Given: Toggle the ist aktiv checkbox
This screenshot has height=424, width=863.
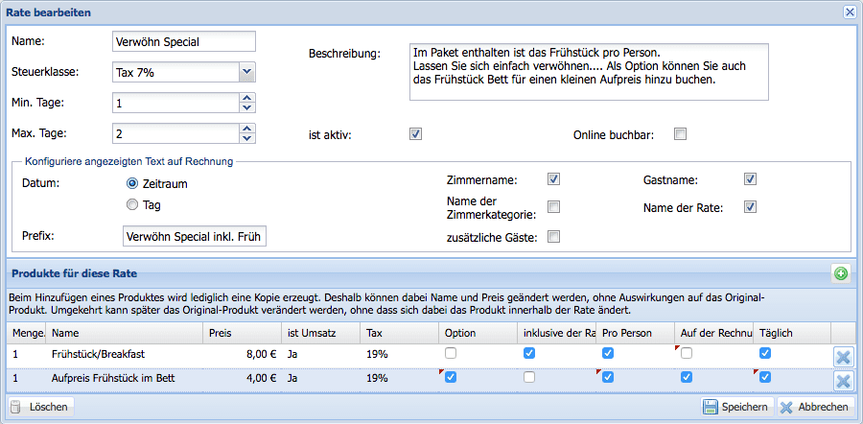Looking at the screenshot, I should point(415,134).
